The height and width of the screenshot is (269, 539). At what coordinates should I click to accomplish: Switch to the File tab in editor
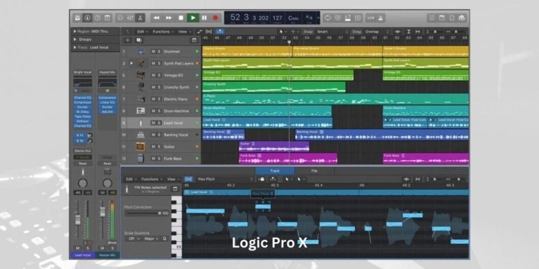(314, 171)
